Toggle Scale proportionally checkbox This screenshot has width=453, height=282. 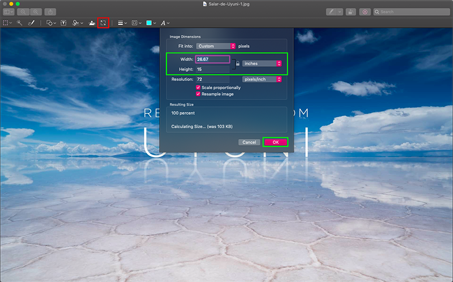[198, 88]
